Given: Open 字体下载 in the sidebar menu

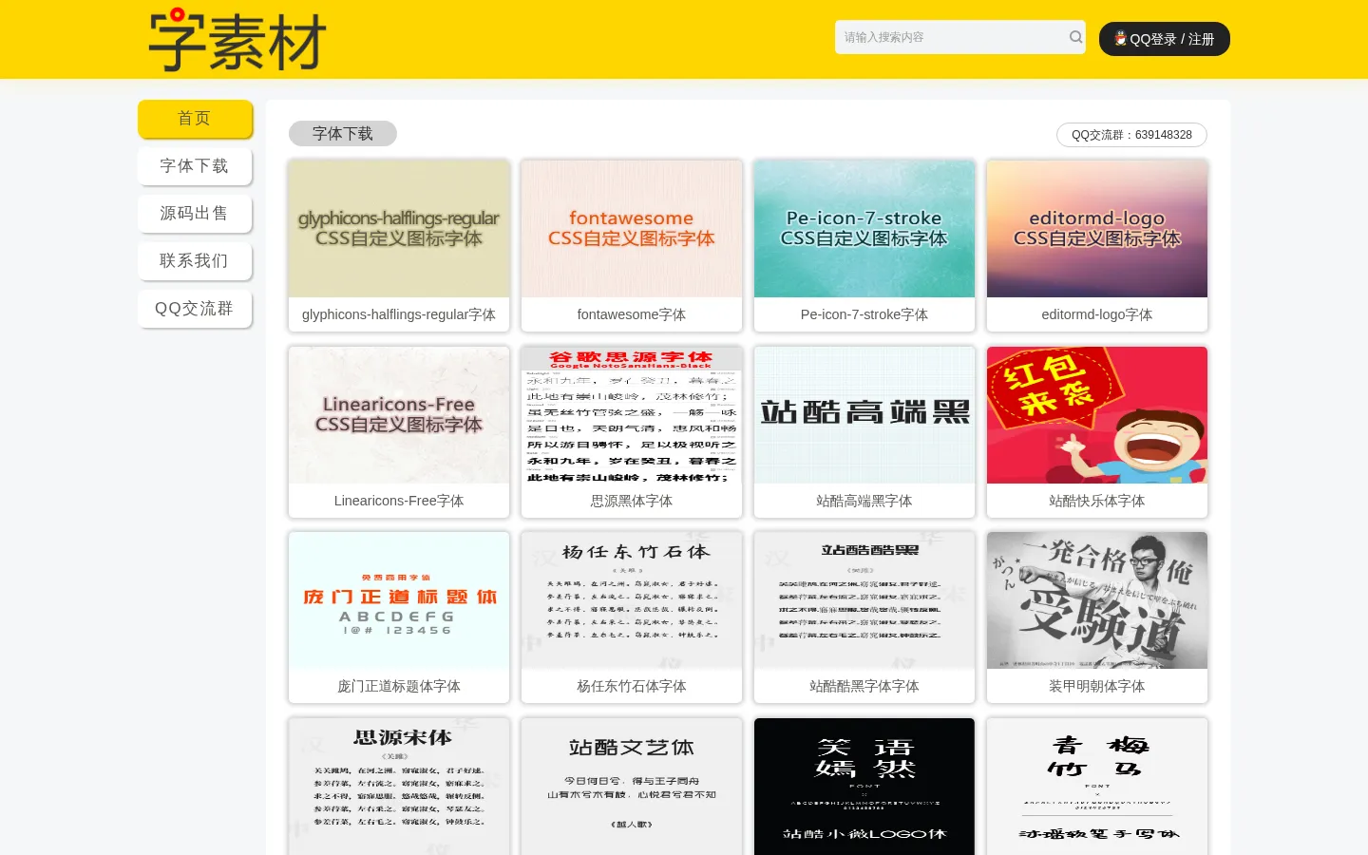Looking at the screenshot, I should coord(195,166).
